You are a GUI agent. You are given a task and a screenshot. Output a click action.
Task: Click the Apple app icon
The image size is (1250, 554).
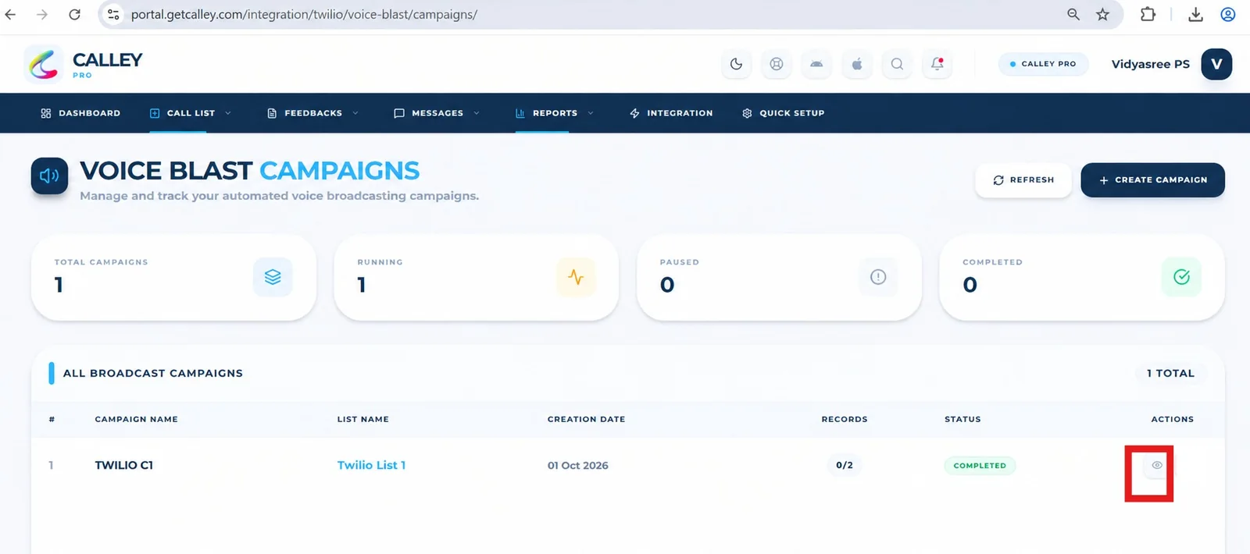[857, 64]
